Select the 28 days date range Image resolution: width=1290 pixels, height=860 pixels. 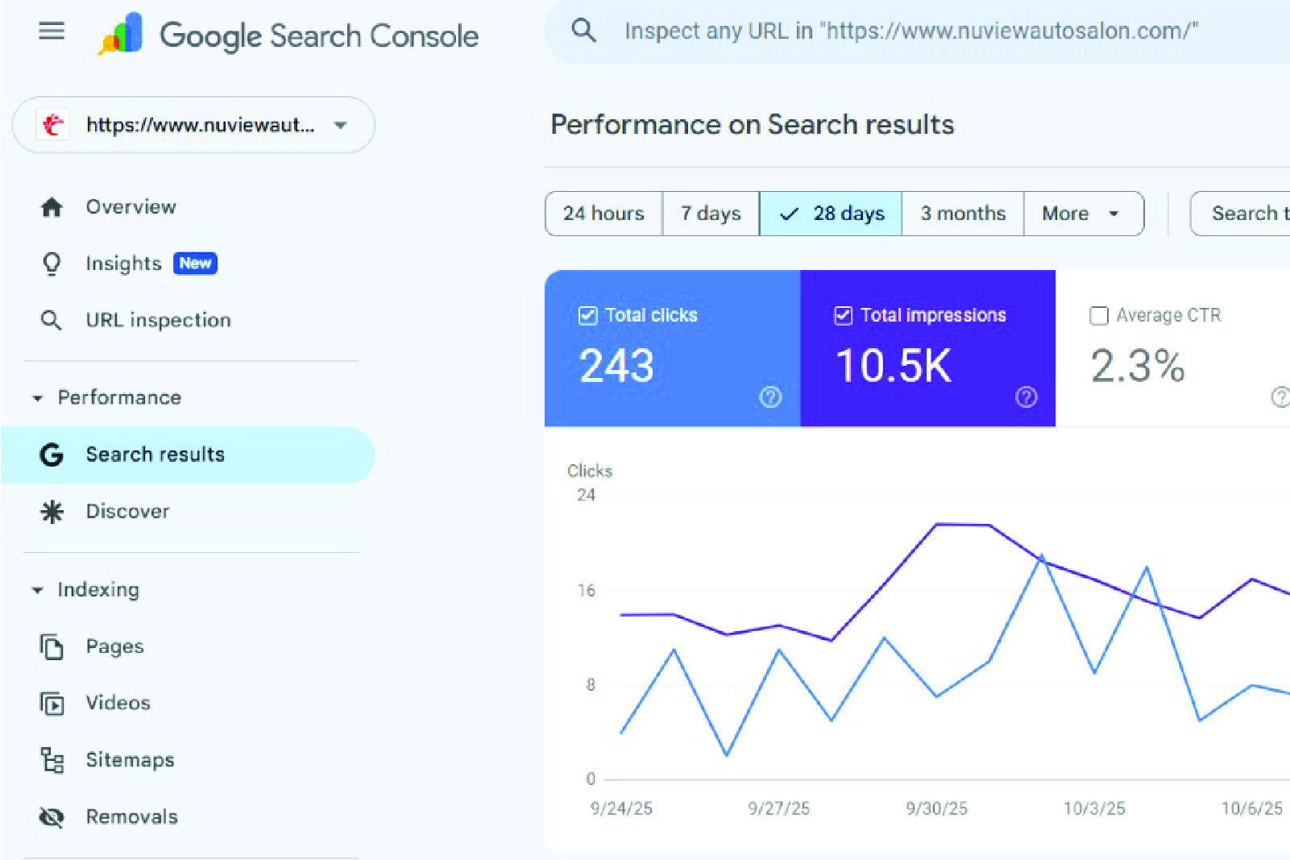point(831,214)
